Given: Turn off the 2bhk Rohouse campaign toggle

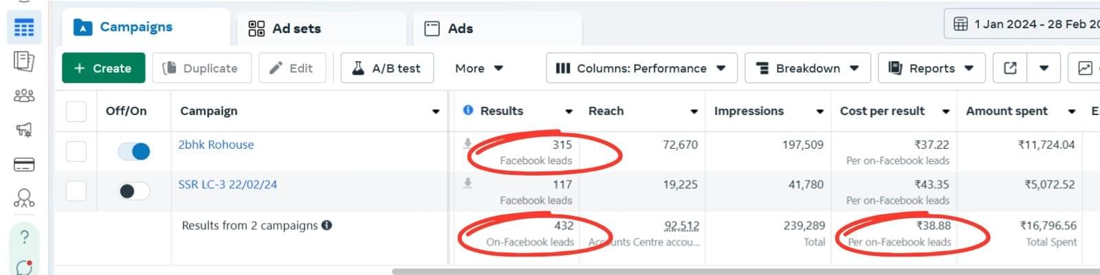Looking at the screenshot, I should click(x=134, y=151).
